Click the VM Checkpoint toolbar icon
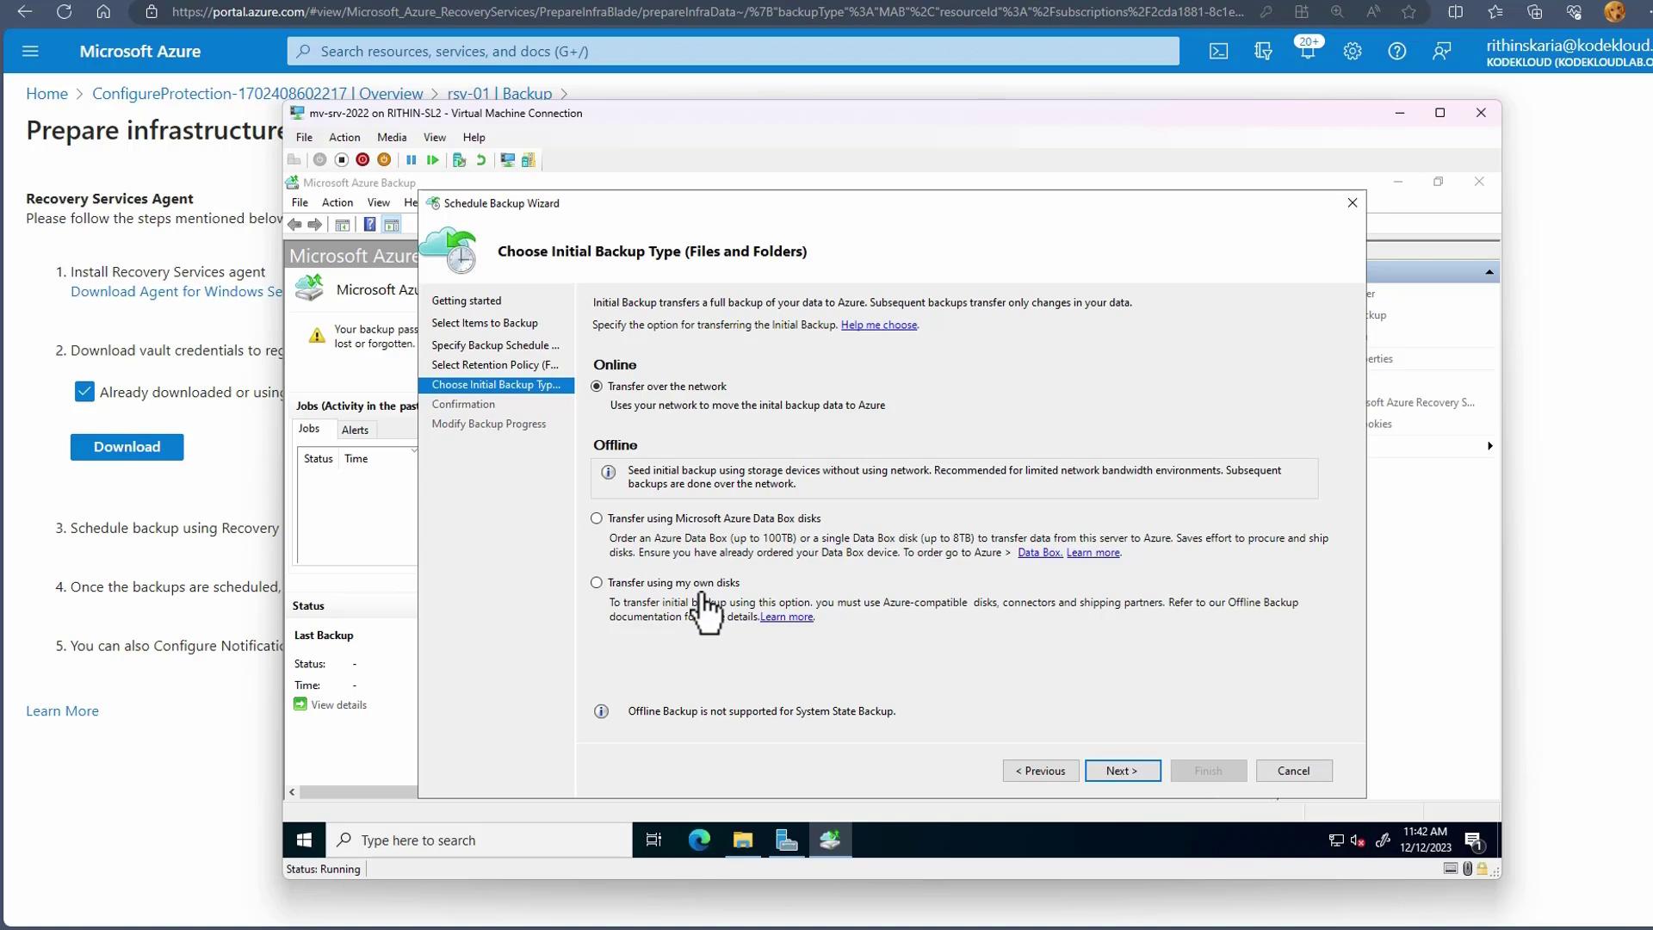 coord(459,160)
